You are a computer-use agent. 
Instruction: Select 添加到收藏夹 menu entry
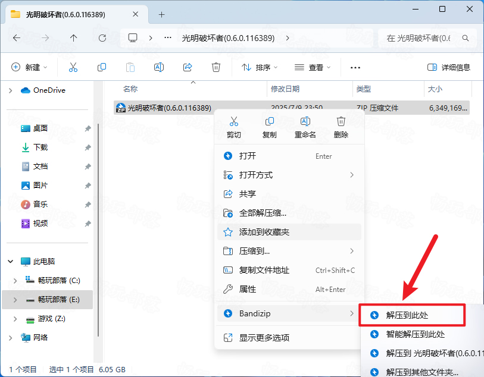point(289,232)
